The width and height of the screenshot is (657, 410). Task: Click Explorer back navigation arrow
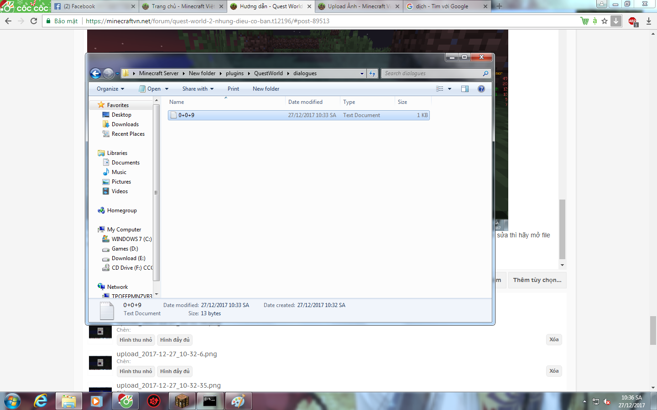[95, 73]
